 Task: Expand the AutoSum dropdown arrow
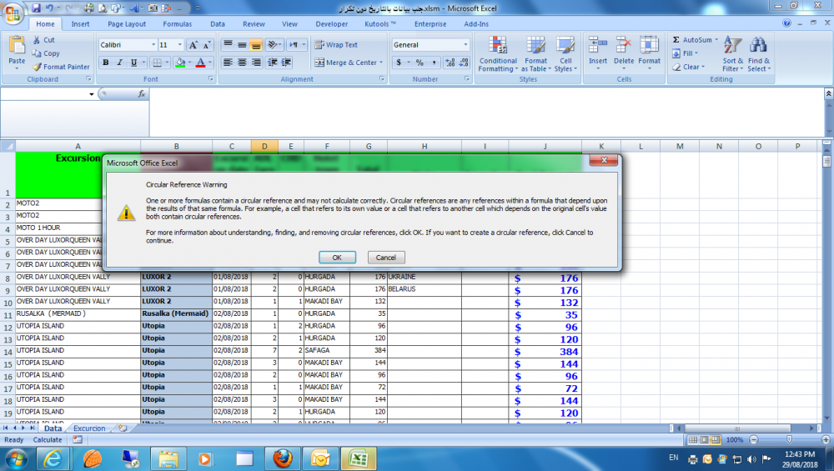click(716, 40)
